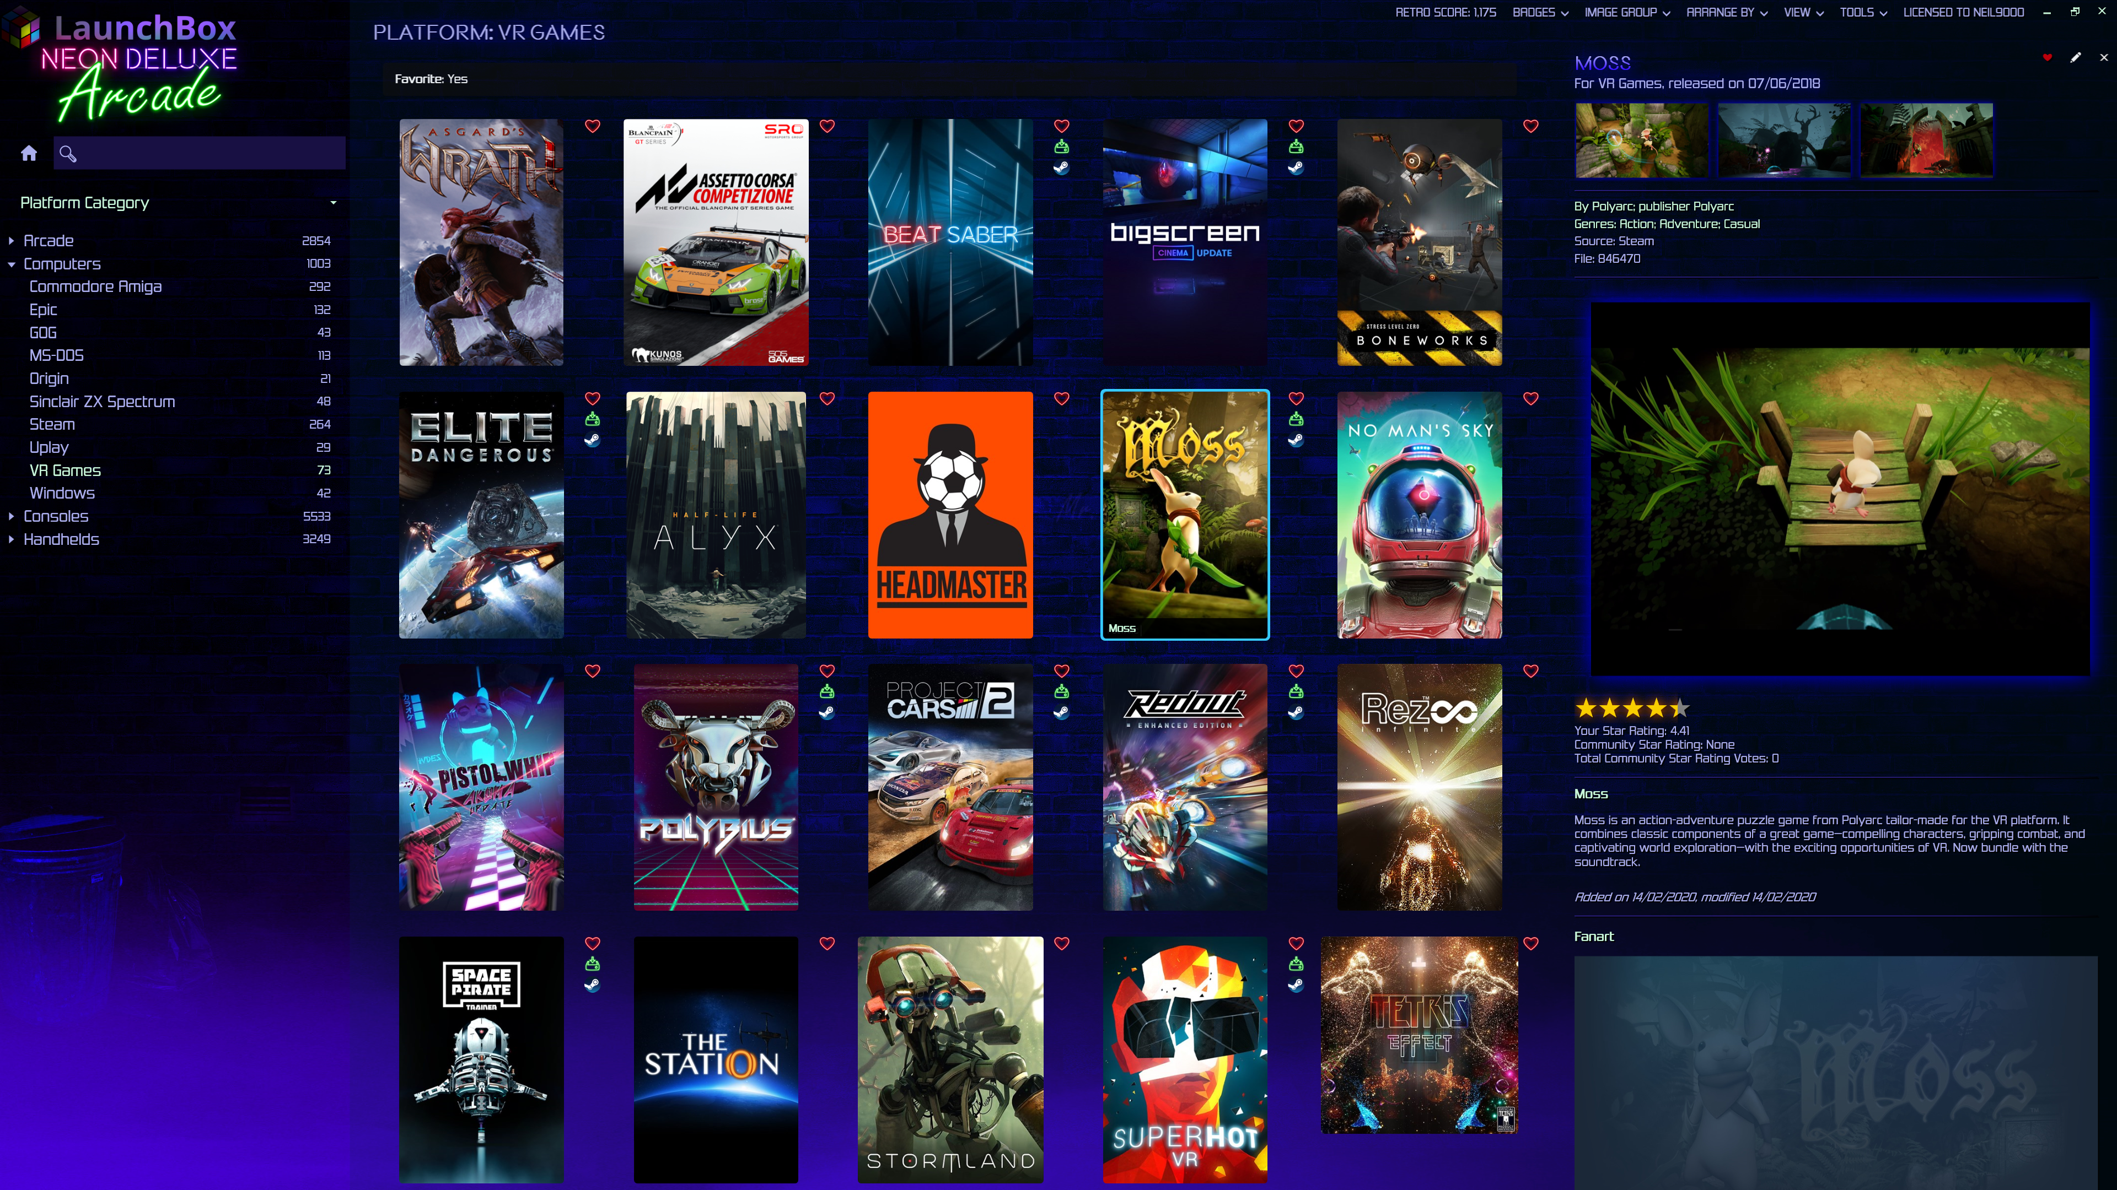Viewport: 2117px width, 1190px height.
Task: Click the green controller badge beside Moss cover
Action: click(x=1296, y=420)
